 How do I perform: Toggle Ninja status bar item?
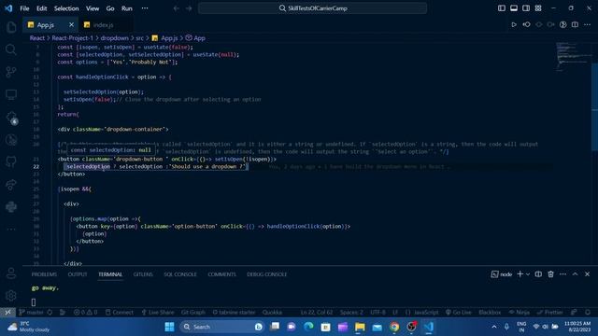520,312
